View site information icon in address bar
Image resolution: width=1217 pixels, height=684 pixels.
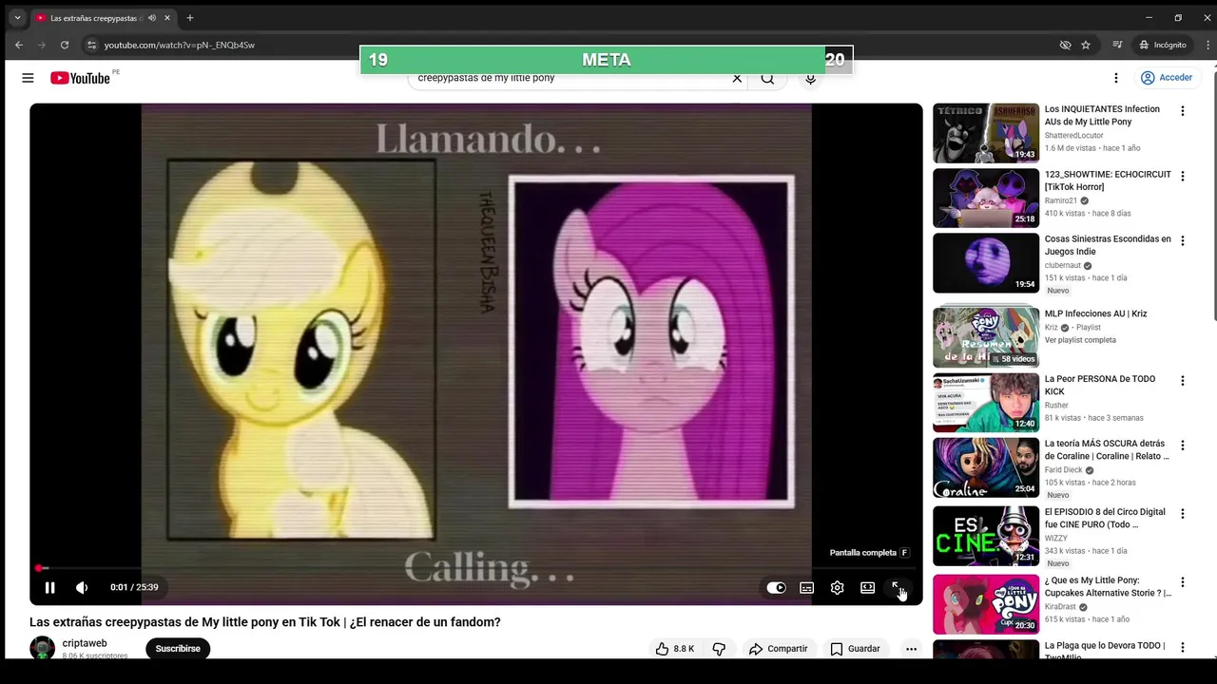pyautogui.click(x=91, y=45)
